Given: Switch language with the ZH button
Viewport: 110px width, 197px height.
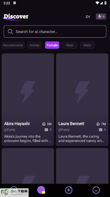Looking at the screenshot, I should click(x=88, y=17).
